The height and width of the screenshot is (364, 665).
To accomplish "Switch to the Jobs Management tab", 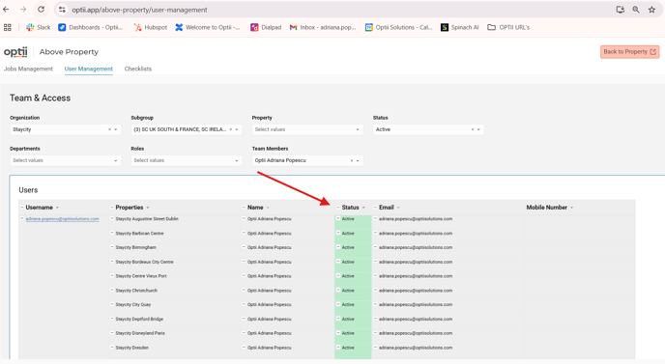I will point(28,69).
